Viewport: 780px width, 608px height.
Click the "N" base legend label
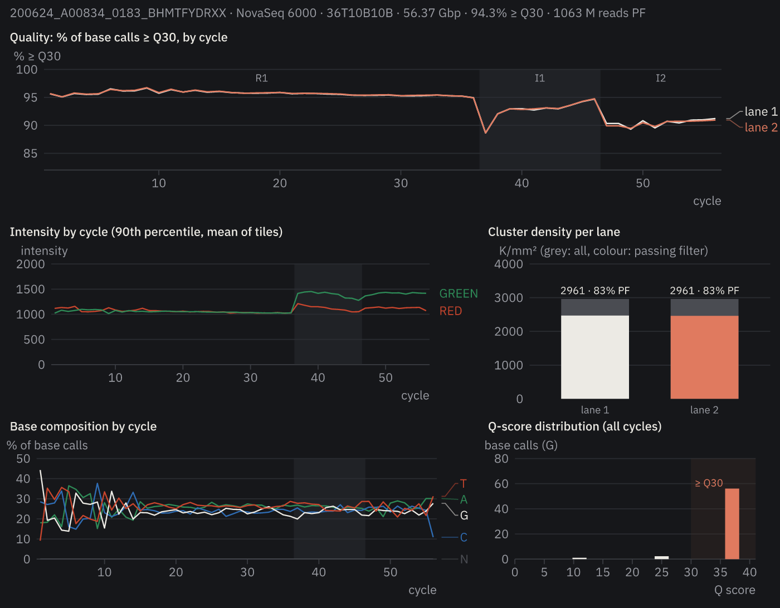pos(464,559)
